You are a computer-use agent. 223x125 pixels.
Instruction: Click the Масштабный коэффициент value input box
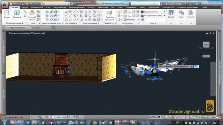pos(196,66)
